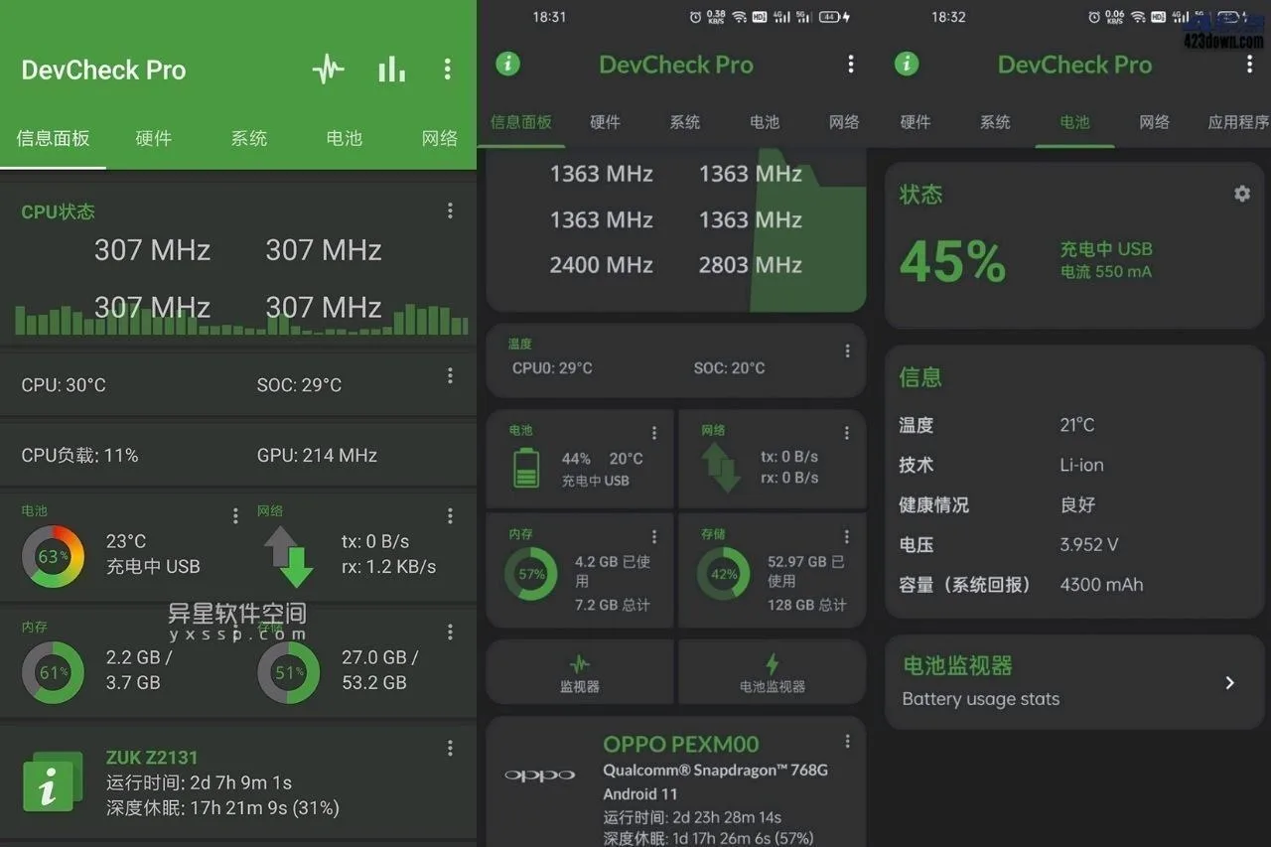Open options on OPPO PEXM00 card
This screenshot has height=847, width=1271.
click(x=847, y=741)
